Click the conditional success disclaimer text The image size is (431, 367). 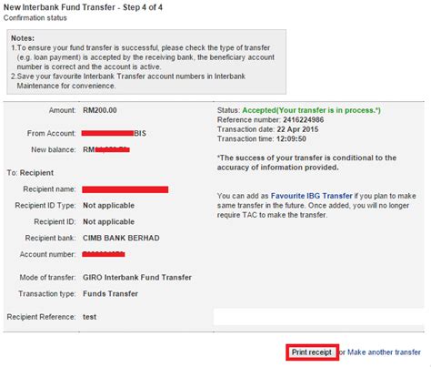(306, 162)
